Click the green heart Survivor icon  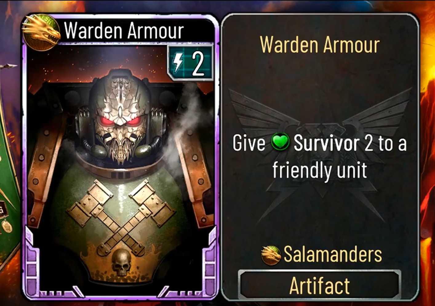click(280, 143)
